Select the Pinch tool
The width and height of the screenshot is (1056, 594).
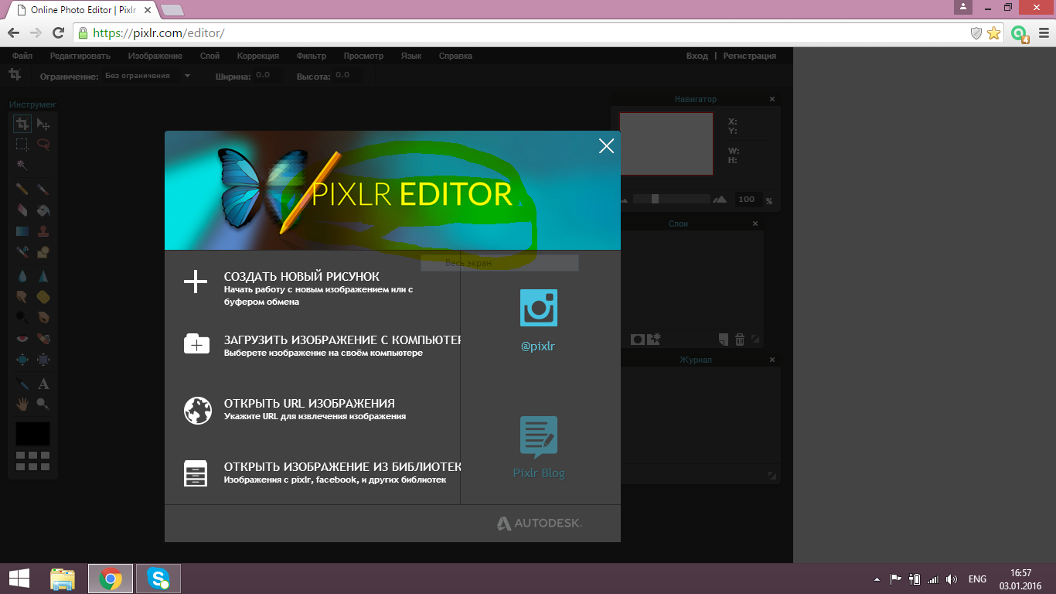click(43, 359)
